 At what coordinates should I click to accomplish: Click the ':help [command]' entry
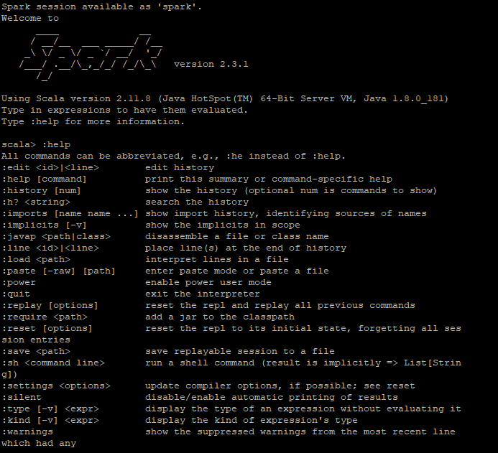click(x=44, y=179)
